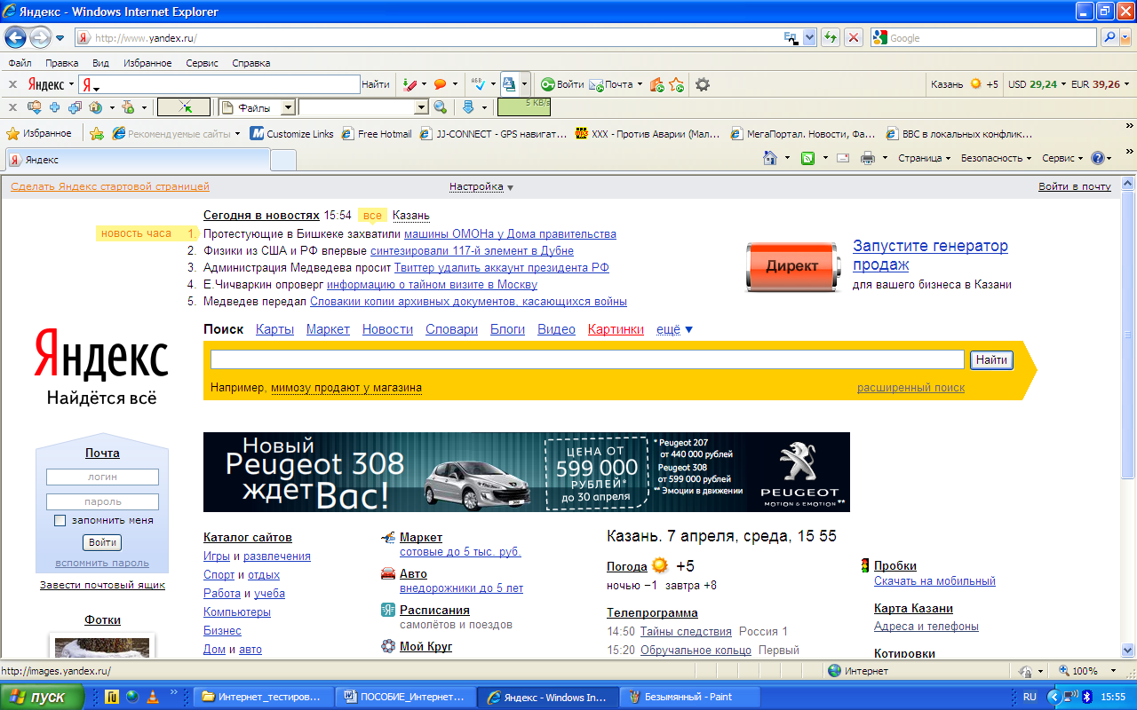Open the 'Справка' menu
The height and width of the screenshot is (710, 1137).
point(251,63)
